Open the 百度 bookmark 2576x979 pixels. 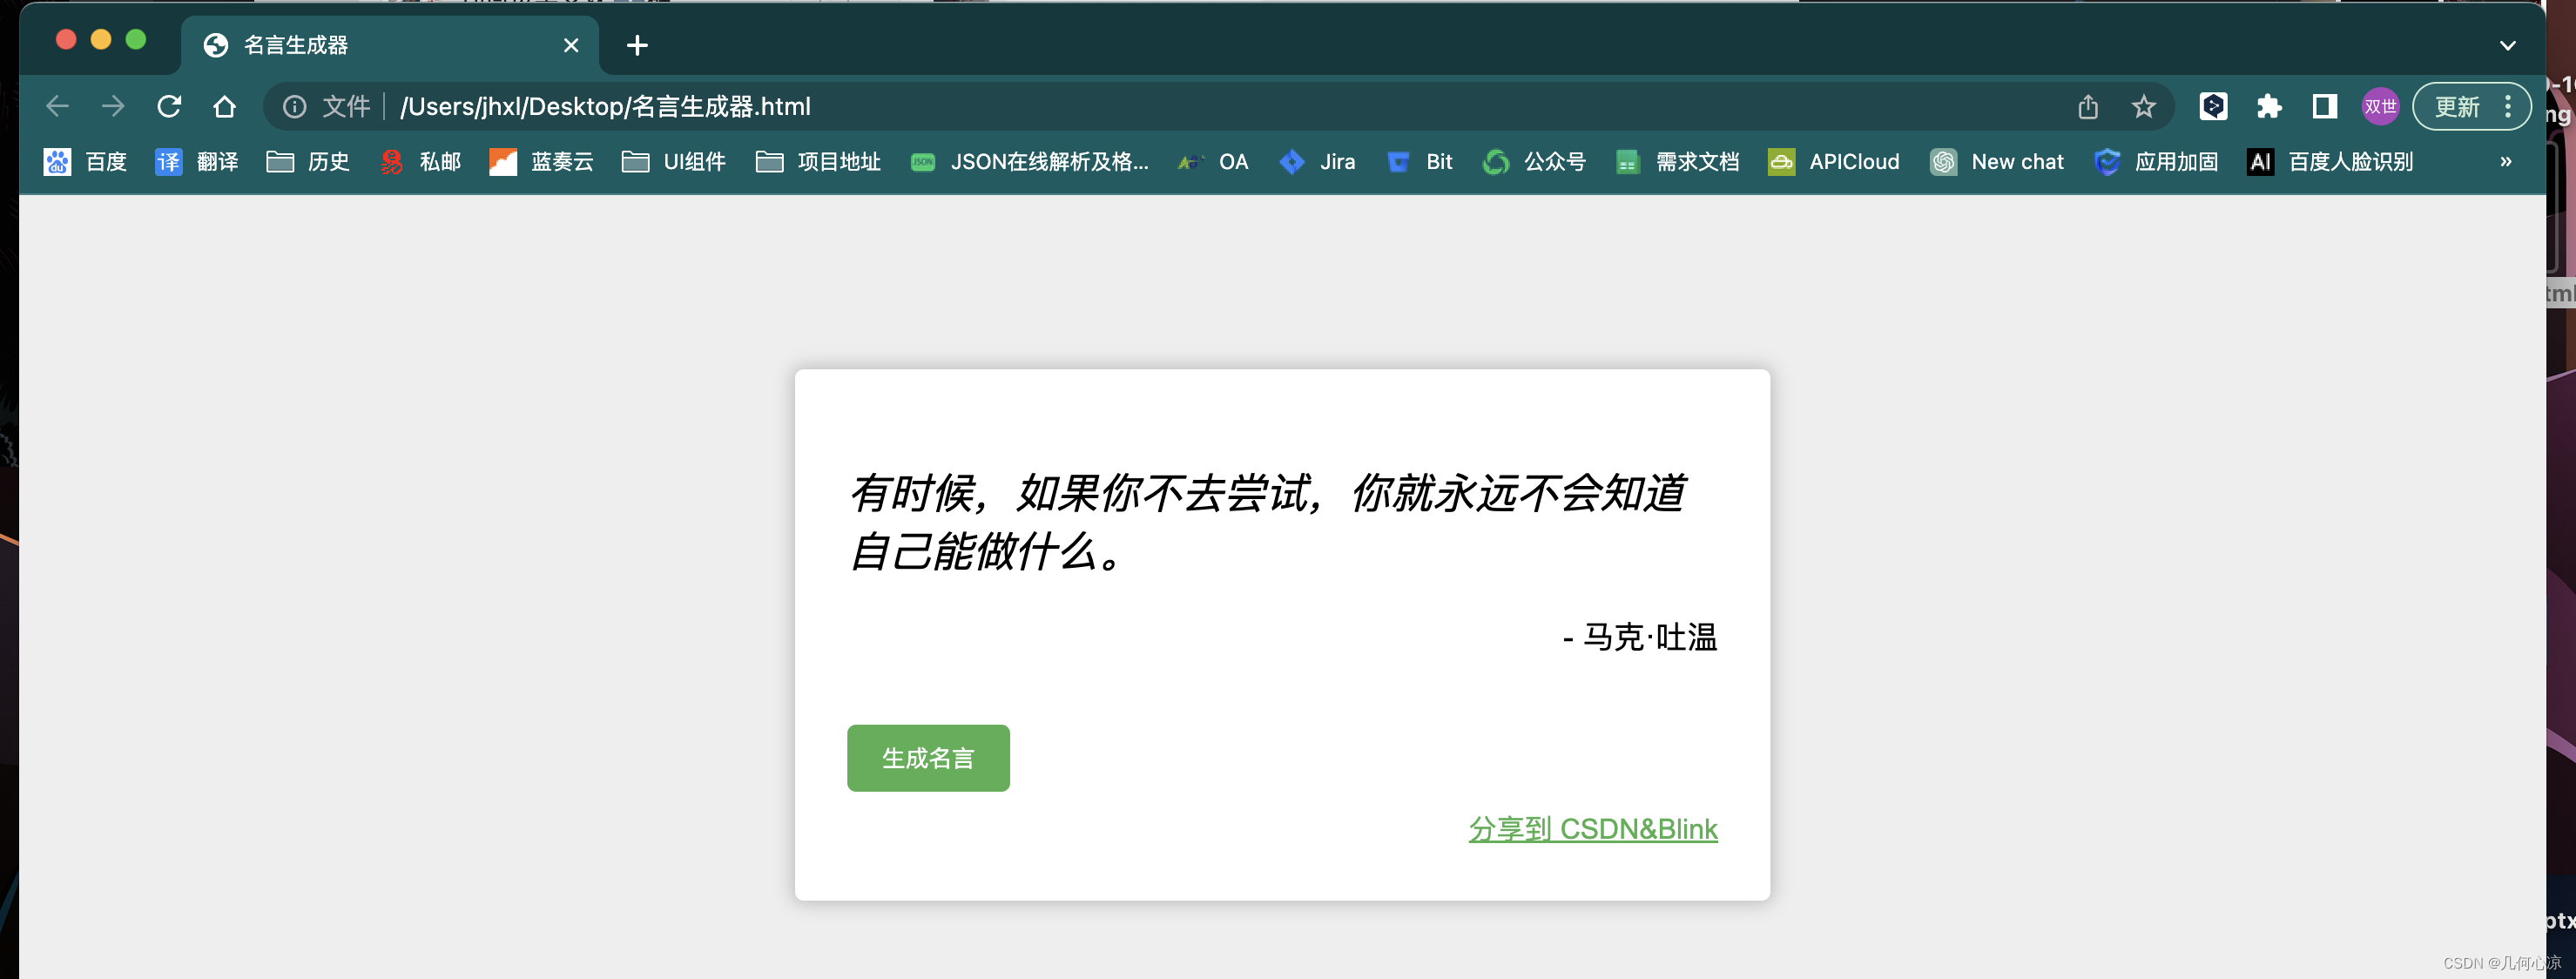click(x=85, y=162)
